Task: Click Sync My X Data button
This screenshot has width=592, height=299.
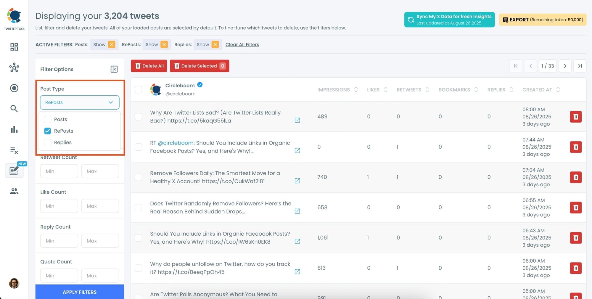Action: point(449,20)
